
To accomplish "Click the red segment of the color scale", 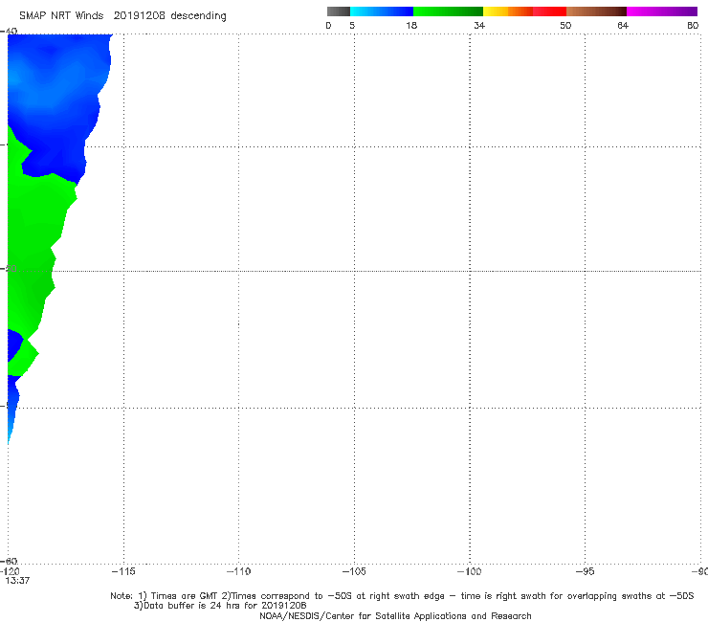I will [x=549, y=11].
